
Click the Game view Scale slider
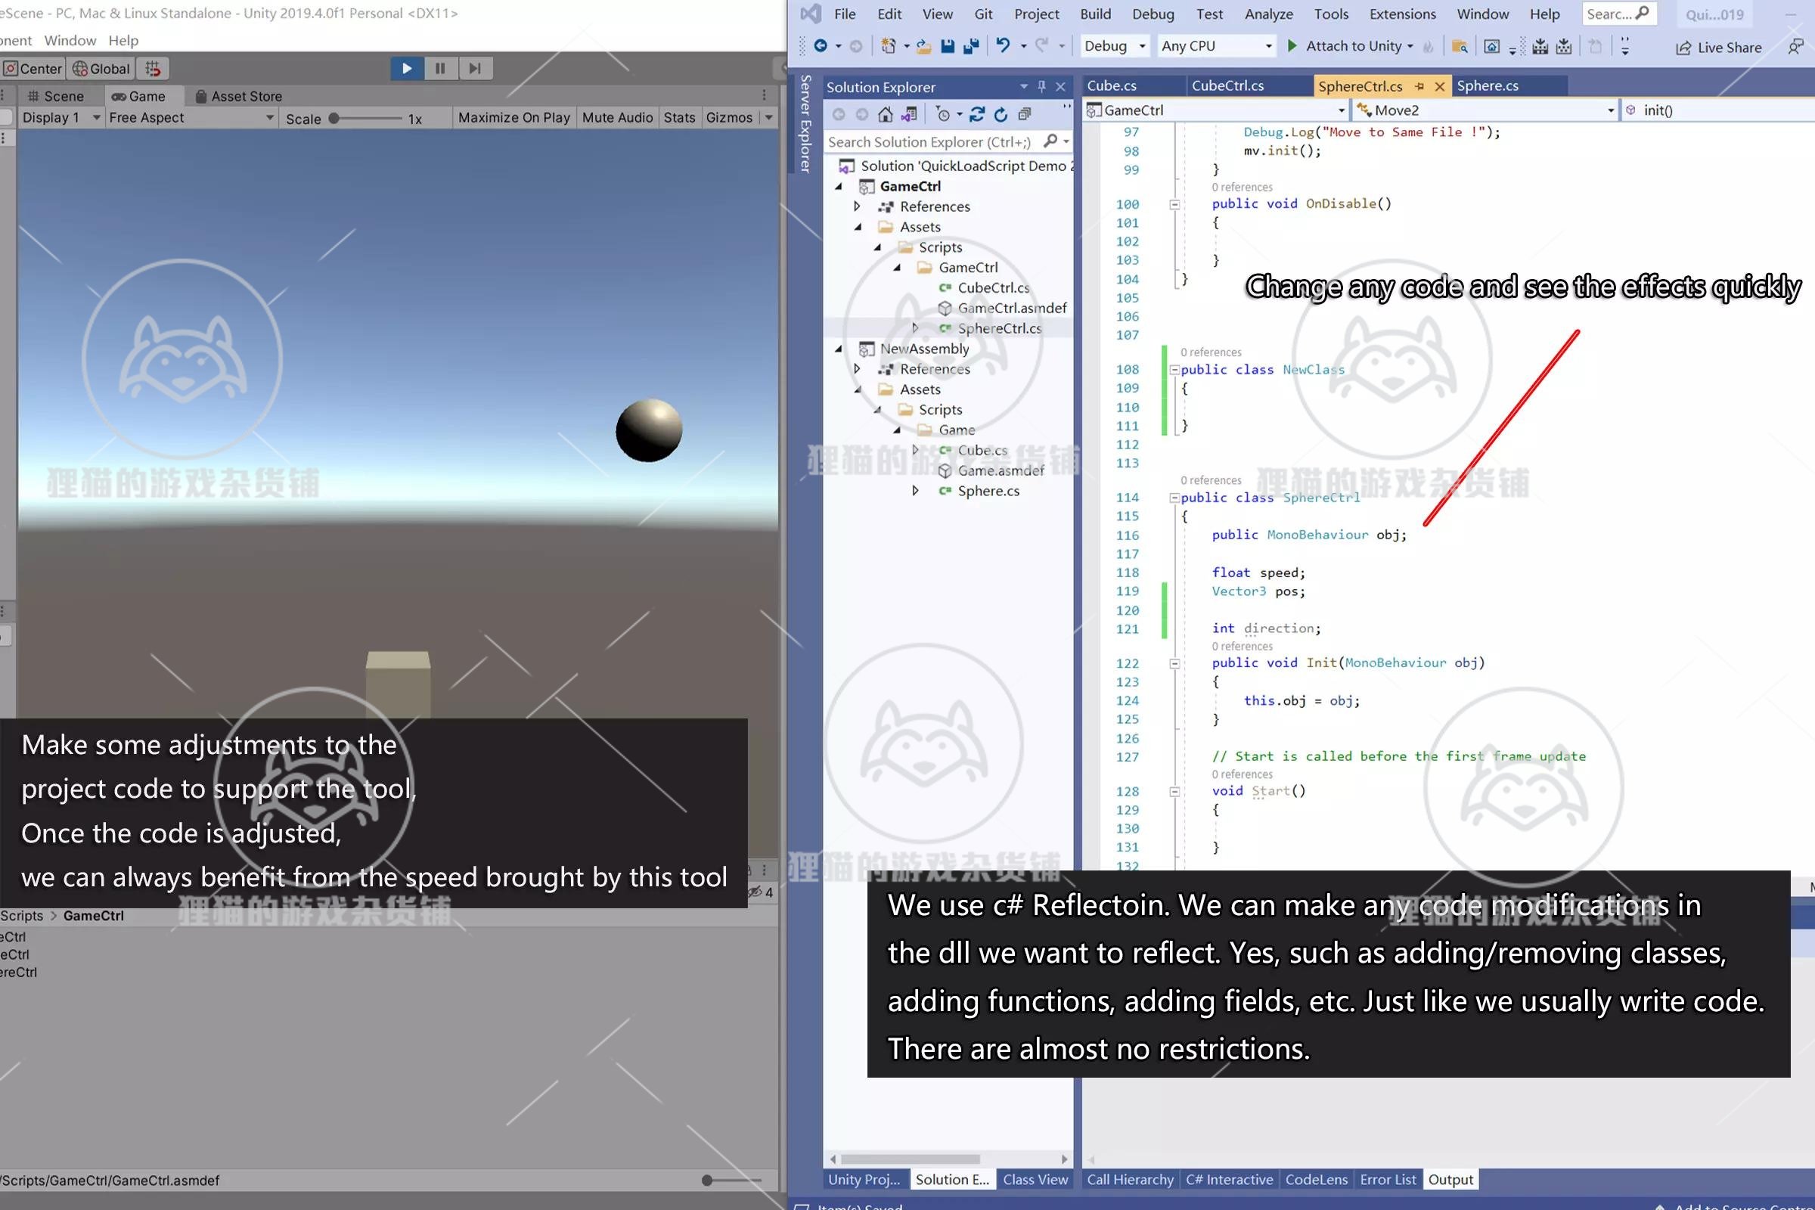coord(367,119)
